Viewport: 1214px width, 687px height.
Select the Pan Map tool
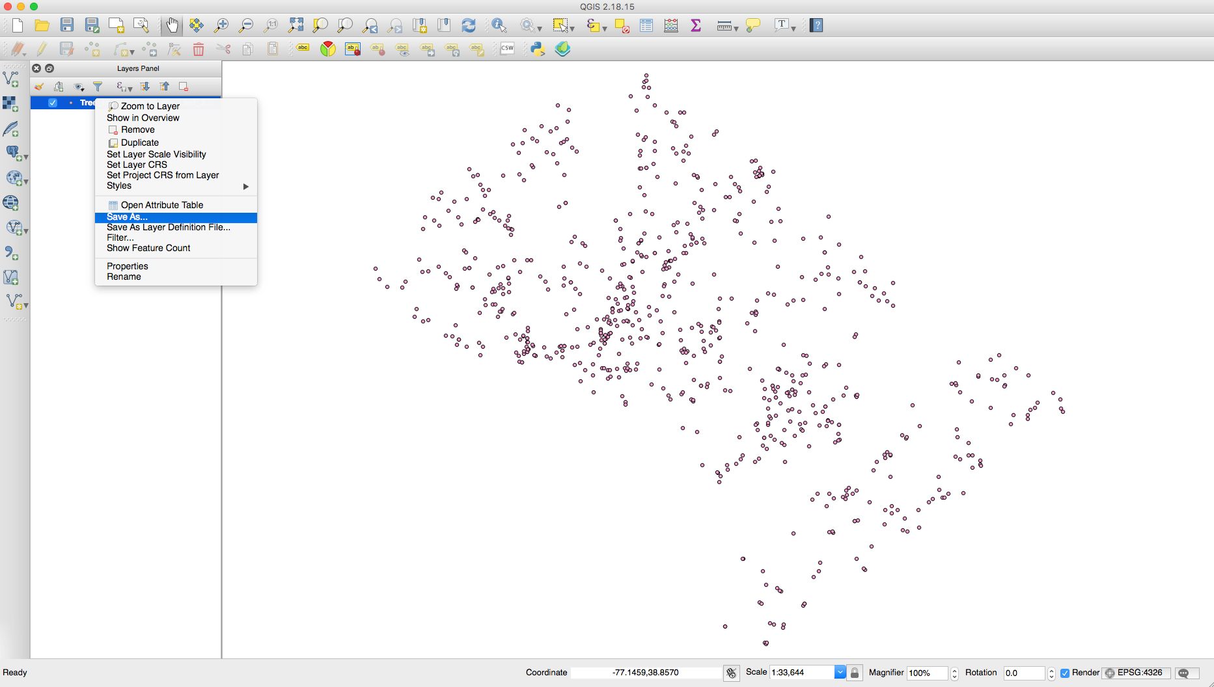171,25
